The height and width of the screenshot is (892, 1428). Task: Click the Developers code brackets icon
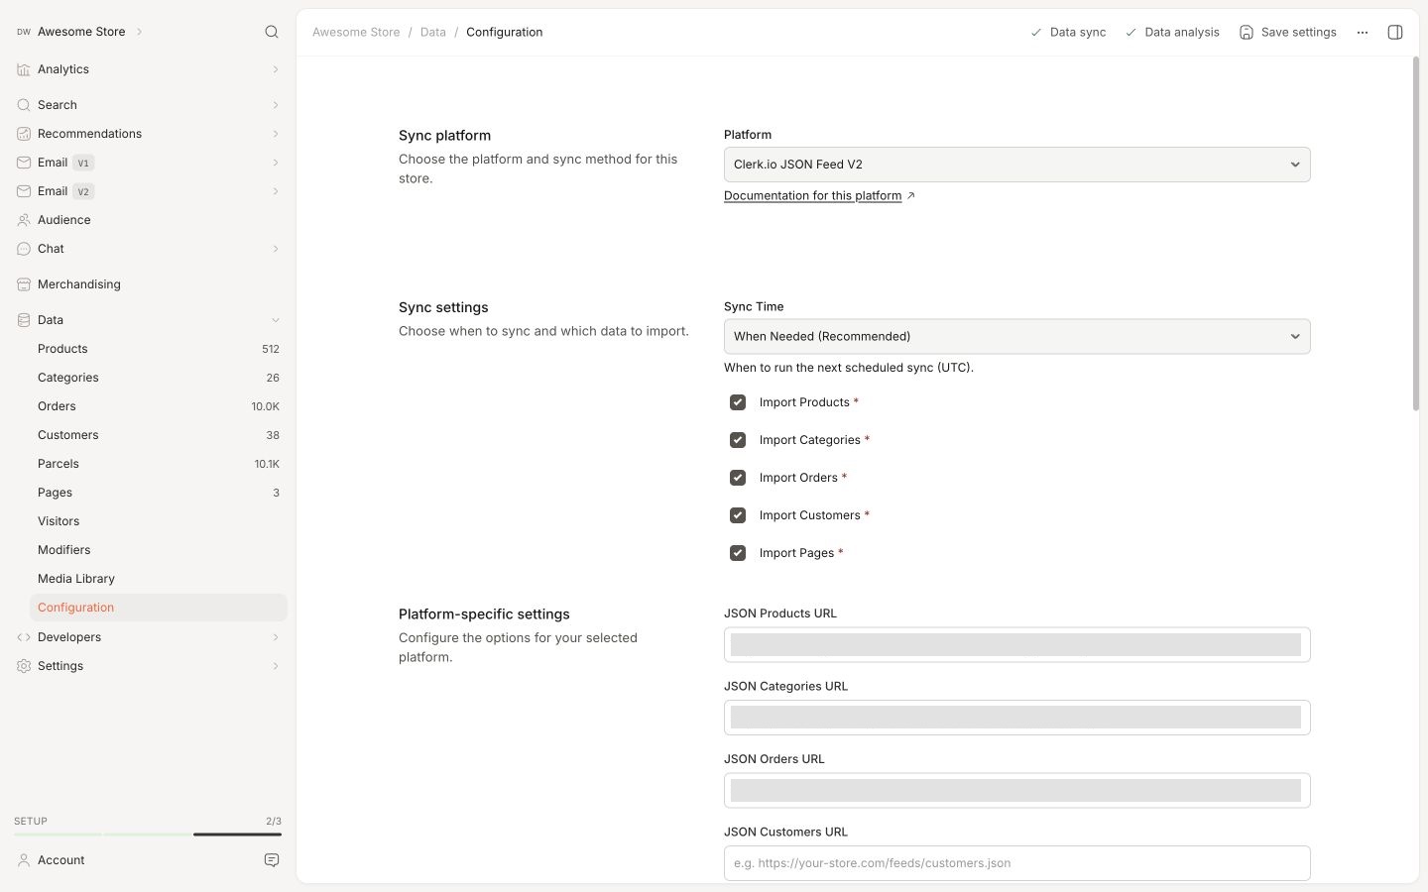point(24,637)
